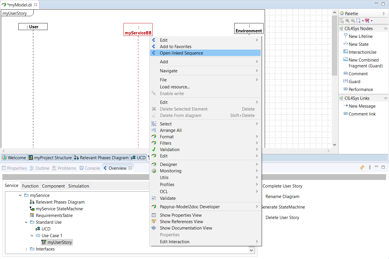Click Rename Diagram button
This screenshot has height=259, width=389.
[282, 197]
